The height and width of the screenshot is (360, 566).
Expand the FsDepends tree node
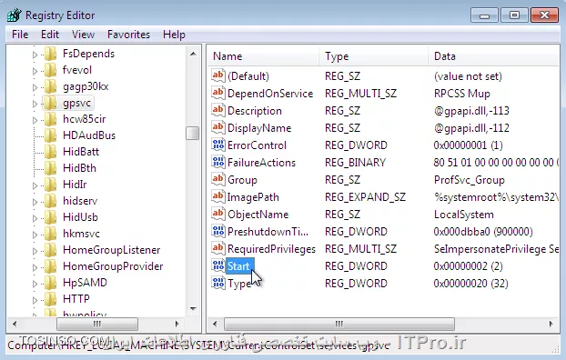click(x=35, y=55)
